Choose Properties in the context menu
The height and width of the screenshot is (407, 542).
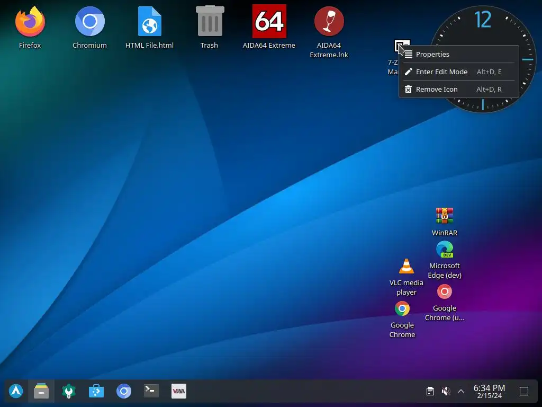click(459, 55)
